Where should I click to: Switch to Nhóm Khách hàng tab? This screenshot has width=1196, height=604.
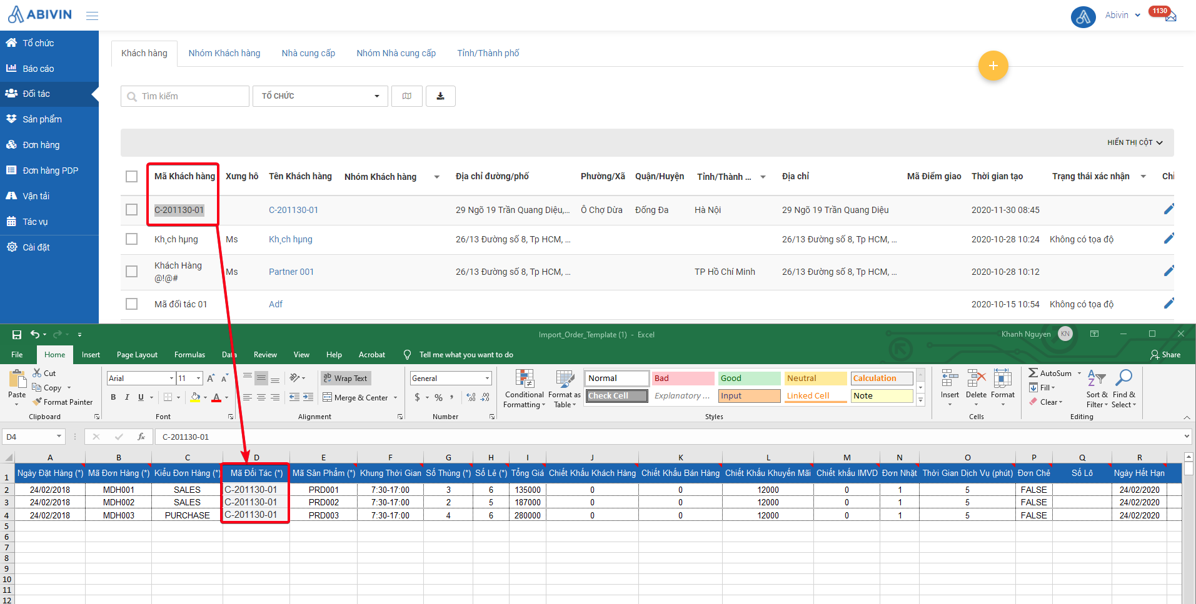[224, 53]
